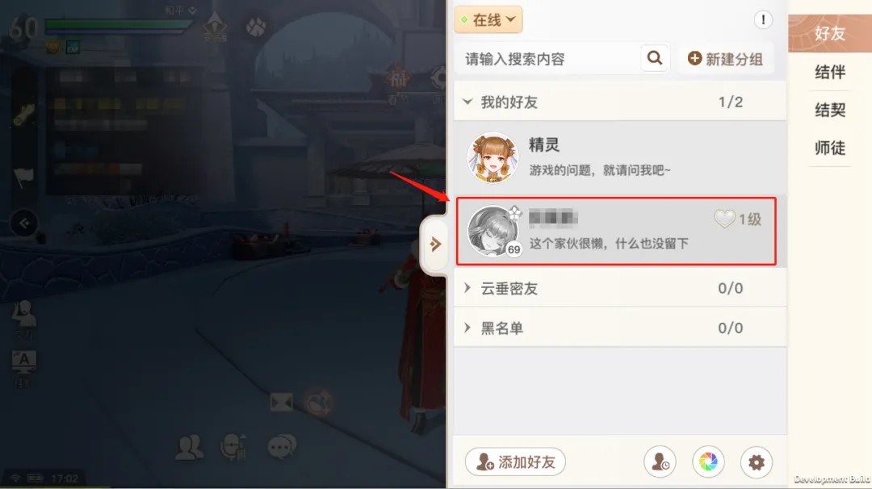The image size is (872, 489).
Task: Click the 新建分组 button
Action: pos(725,58)
